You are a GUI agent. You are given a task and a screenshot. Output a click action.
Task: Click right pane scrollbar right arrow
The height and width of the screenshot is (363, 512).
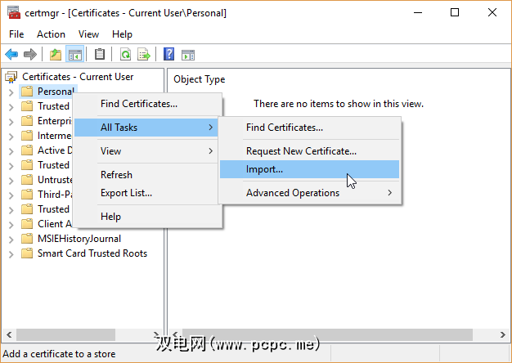(502, 334)
